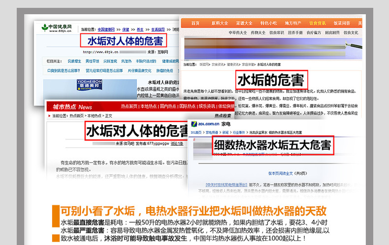Open the 养生 breadcrumb link
Viewport: 389px width, 245px height.
click(140, 29)
